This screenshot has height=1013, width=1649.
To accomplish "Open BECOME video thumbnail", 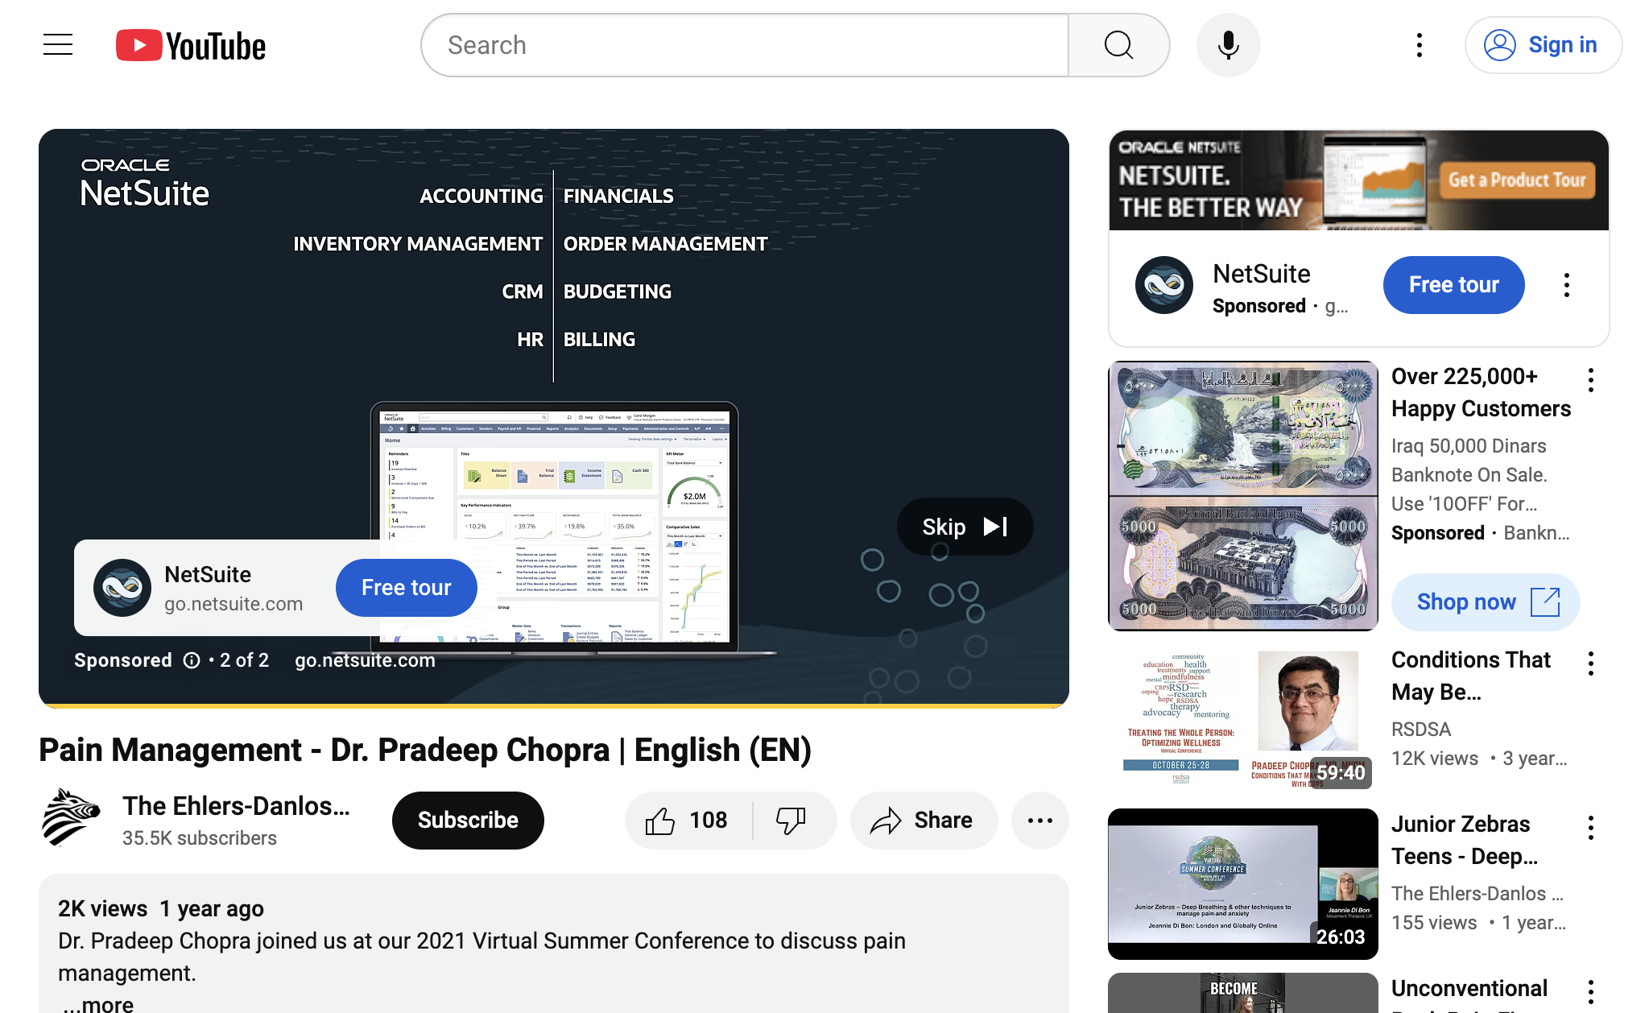I will (1243, 993).
